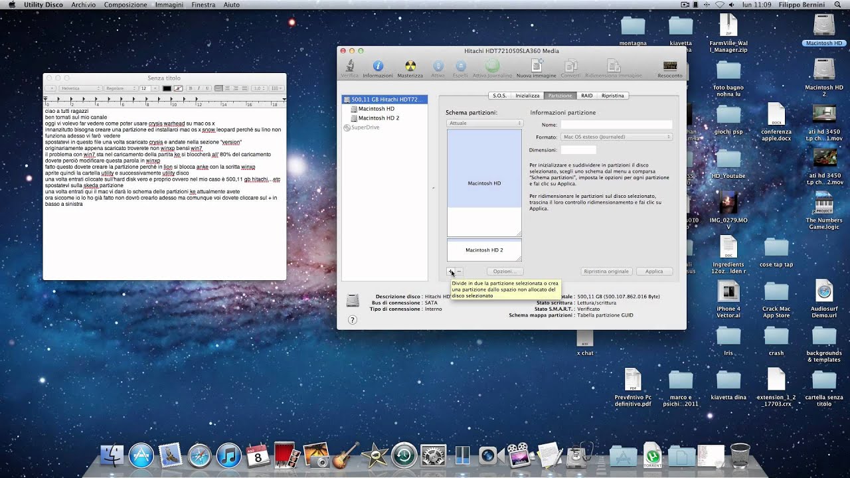Switch to the S.O.S. tab
Image resolution: width=850 pixels, height=478 pixels.
(x=499, y=96)
